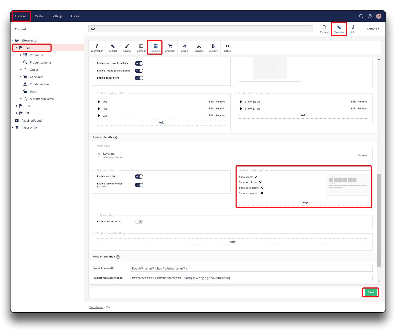Open the user avatar profile menu
Screen dimensions: 396x331
coord(379,16)
